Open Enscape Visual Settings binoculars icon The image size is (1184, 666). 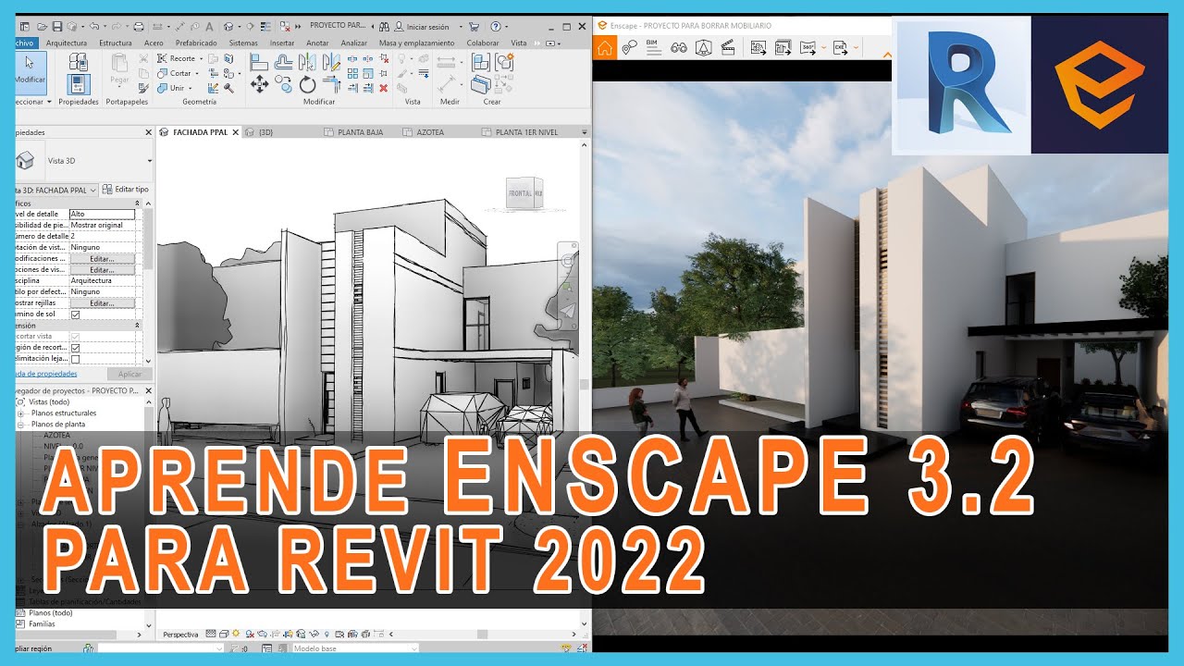coord(679,48)
